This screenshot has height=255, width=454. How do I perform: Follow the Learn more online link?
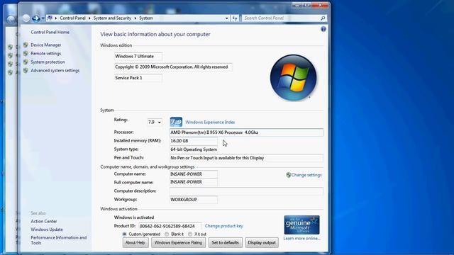(x=301, y=238)
